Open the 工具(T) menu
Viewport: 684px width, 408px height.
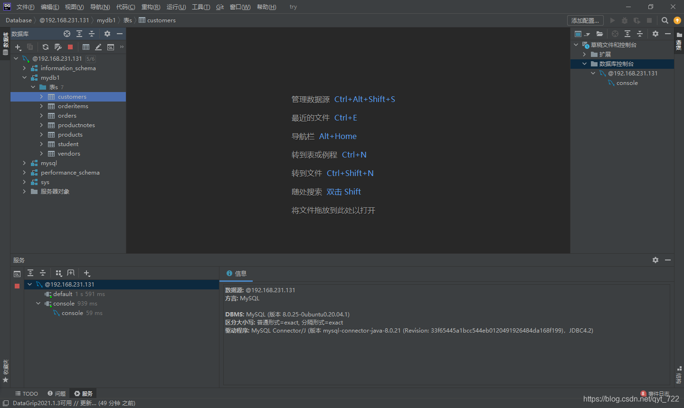(201, 7)
